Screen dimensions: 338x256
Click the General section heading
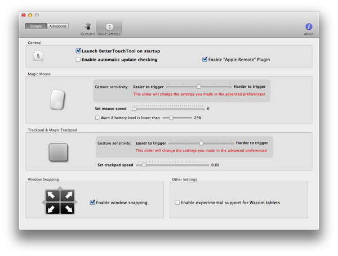[x=34, y=43]
